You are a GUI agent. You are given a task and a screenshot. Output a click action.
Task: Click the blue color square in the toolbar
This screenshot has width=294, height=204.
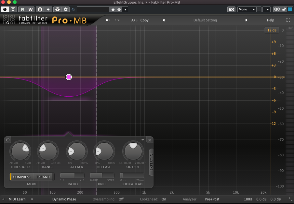click(x=290, y=9)
